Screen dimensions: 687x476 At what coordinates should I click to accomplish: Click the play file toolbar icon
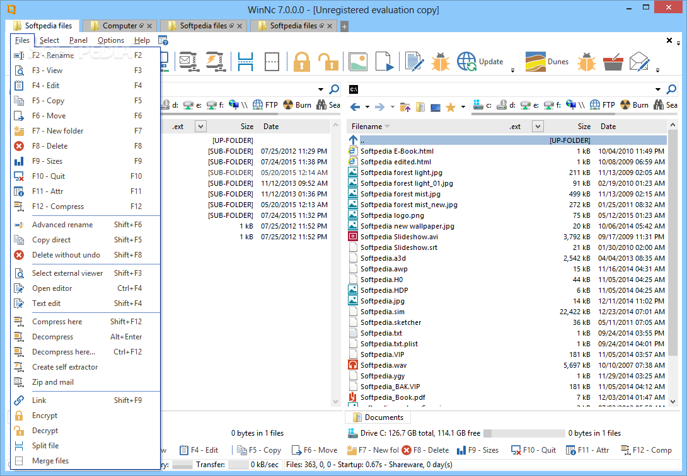coord(384,62)
